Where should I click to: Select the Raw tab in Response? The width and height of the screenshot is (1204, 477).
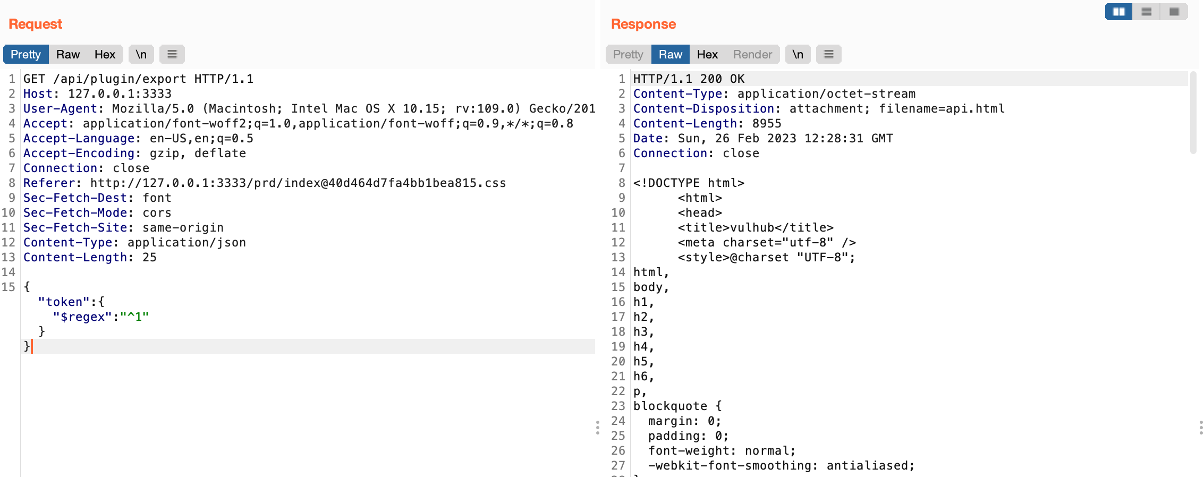tap(670, 54)
